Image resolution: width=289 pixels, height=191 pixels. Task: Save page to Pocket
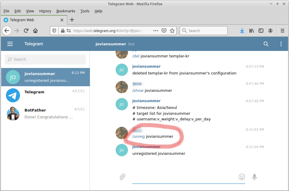point(164,31)
